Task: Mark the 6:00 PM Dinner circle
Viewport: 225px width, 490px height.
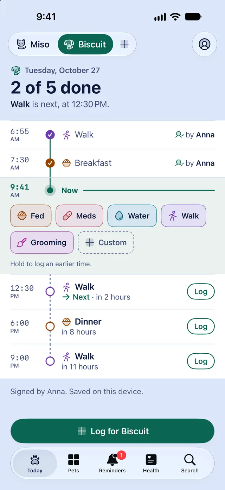Action: click(x=50, y=327)
